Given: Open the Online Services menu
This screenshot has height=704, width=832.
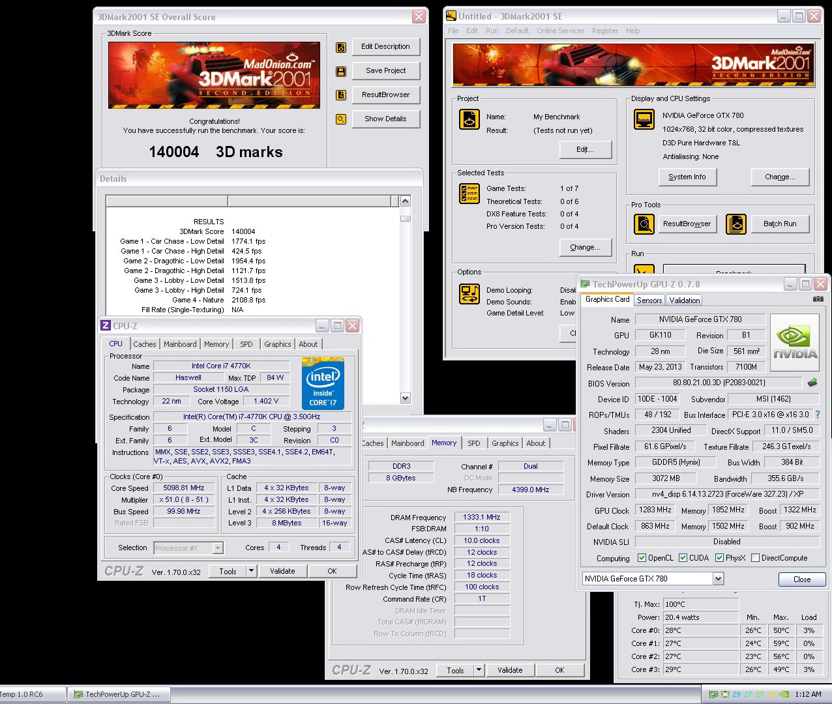Looking at the screenshot, I should pos(560,31).
